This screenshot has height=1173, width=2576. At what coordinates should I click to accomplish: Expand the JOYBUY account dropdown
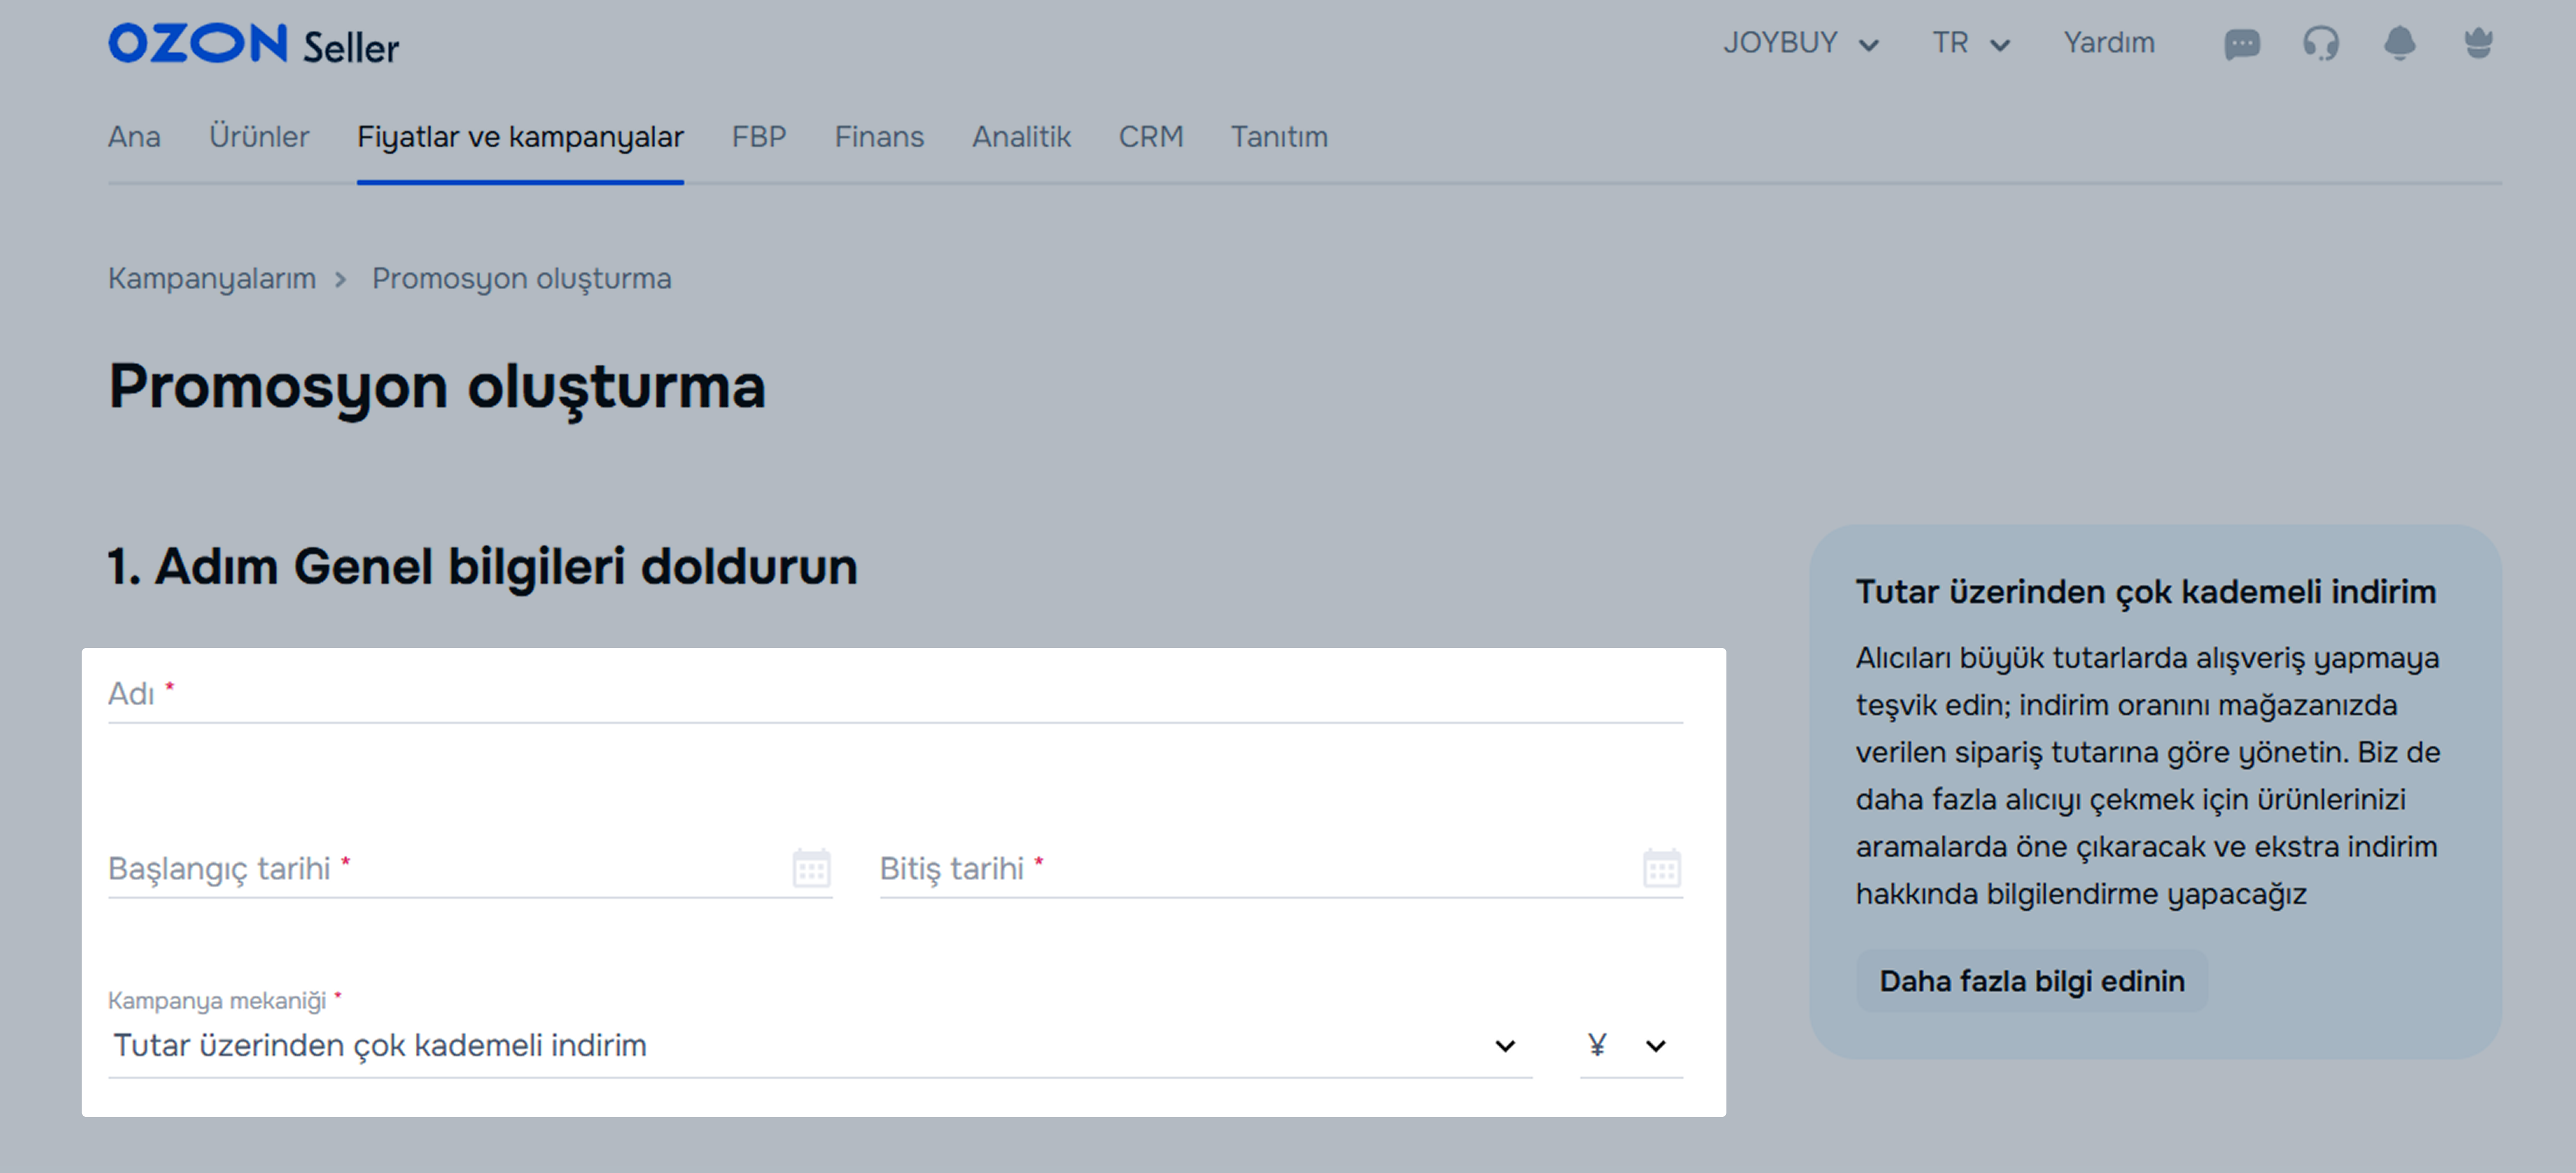1800,44
